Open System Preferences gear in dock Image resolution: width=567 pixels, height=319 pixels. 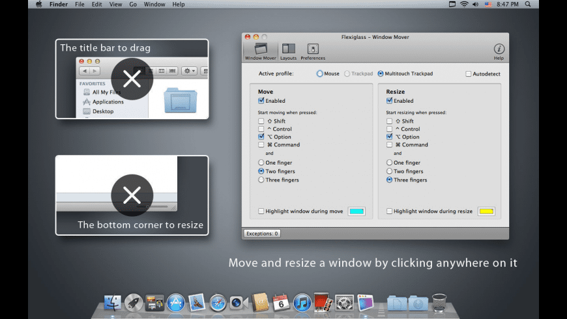pyautogui.click(x=344, y=302)
